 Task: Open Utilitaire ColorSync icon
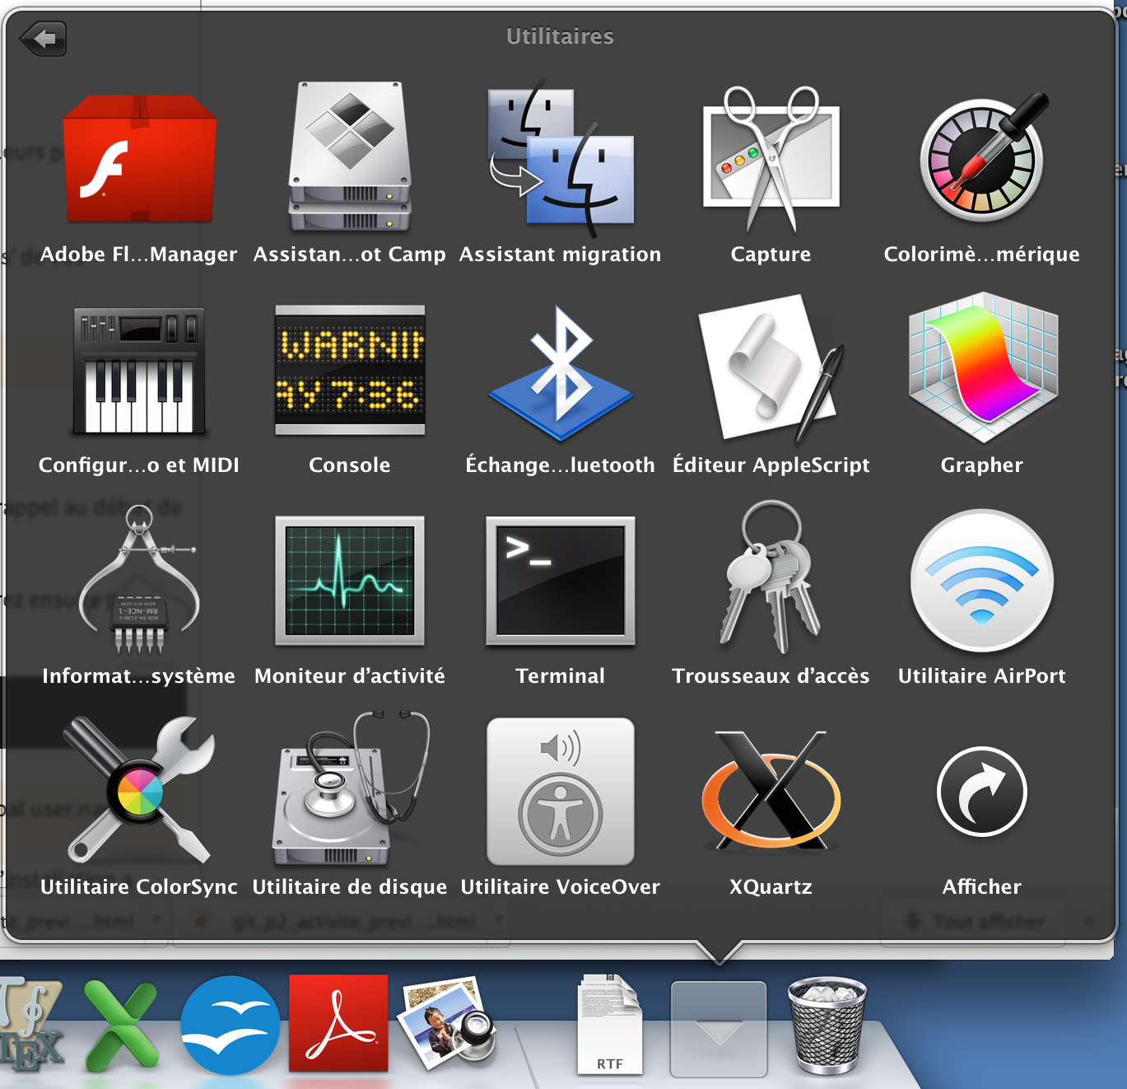(139, 789)
